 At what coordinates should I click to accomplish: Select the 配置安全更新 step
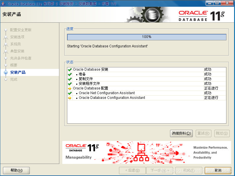[21, 30]
